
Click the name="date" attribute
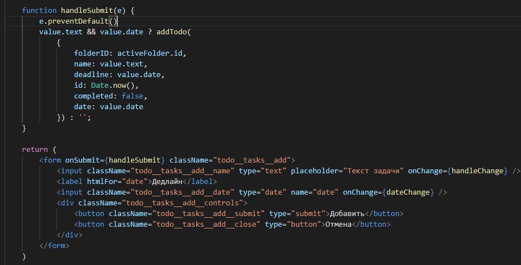pyautogui.click(x=315, y=192)
